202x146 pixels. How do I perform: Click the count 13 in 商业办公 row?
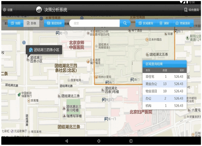click(x=165, y=84)
